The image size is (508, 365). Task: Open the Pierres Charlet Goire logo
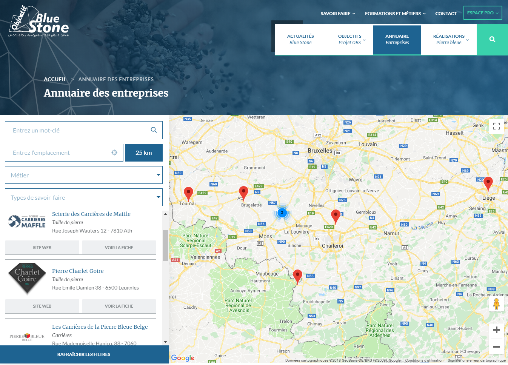tap(27, 279)
